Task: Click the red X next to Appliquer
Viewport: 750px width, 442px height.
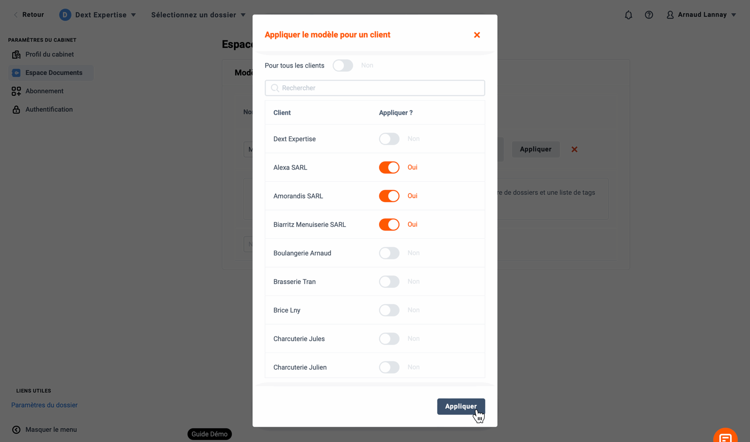Action: [x=574, y=149]
